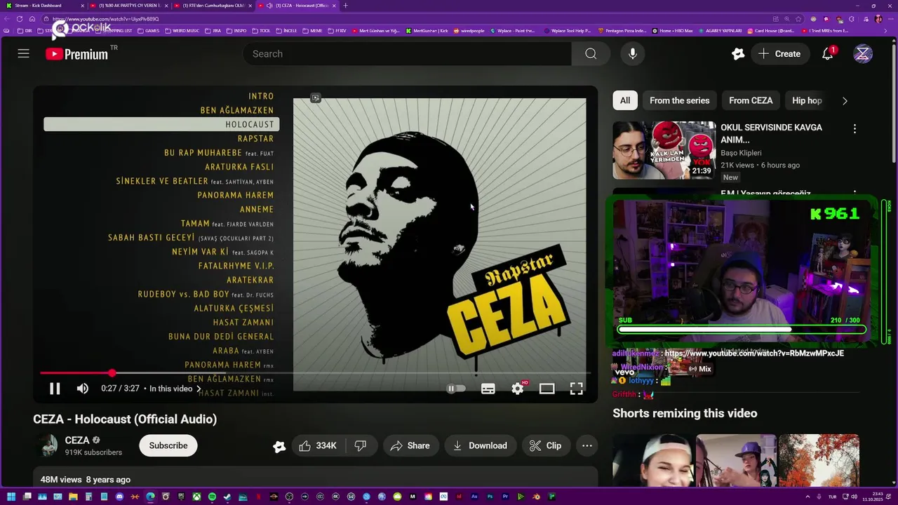The height and width of the screenshot is (505, 898).
Task: Show next filter chips arrow
Action: (x=845, y=100)
